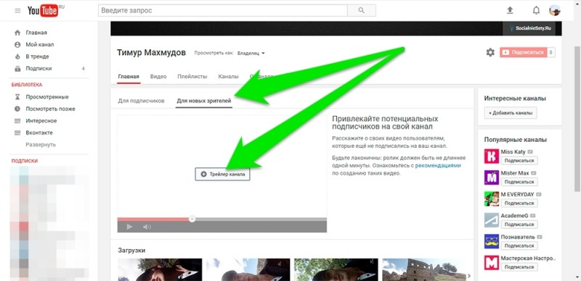The image size is (581, 281).
Task: Switch to the Каналы channel tab
Action: click(228, 77)
